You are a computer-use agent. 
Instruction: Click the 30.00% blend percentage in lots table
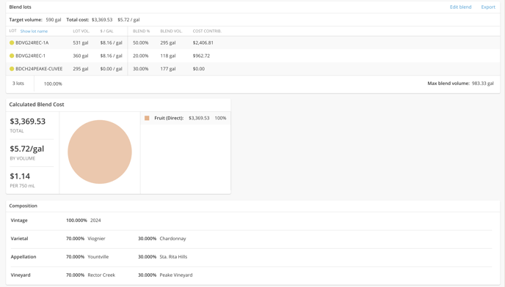pyautogui.click(x=141, y=69)
